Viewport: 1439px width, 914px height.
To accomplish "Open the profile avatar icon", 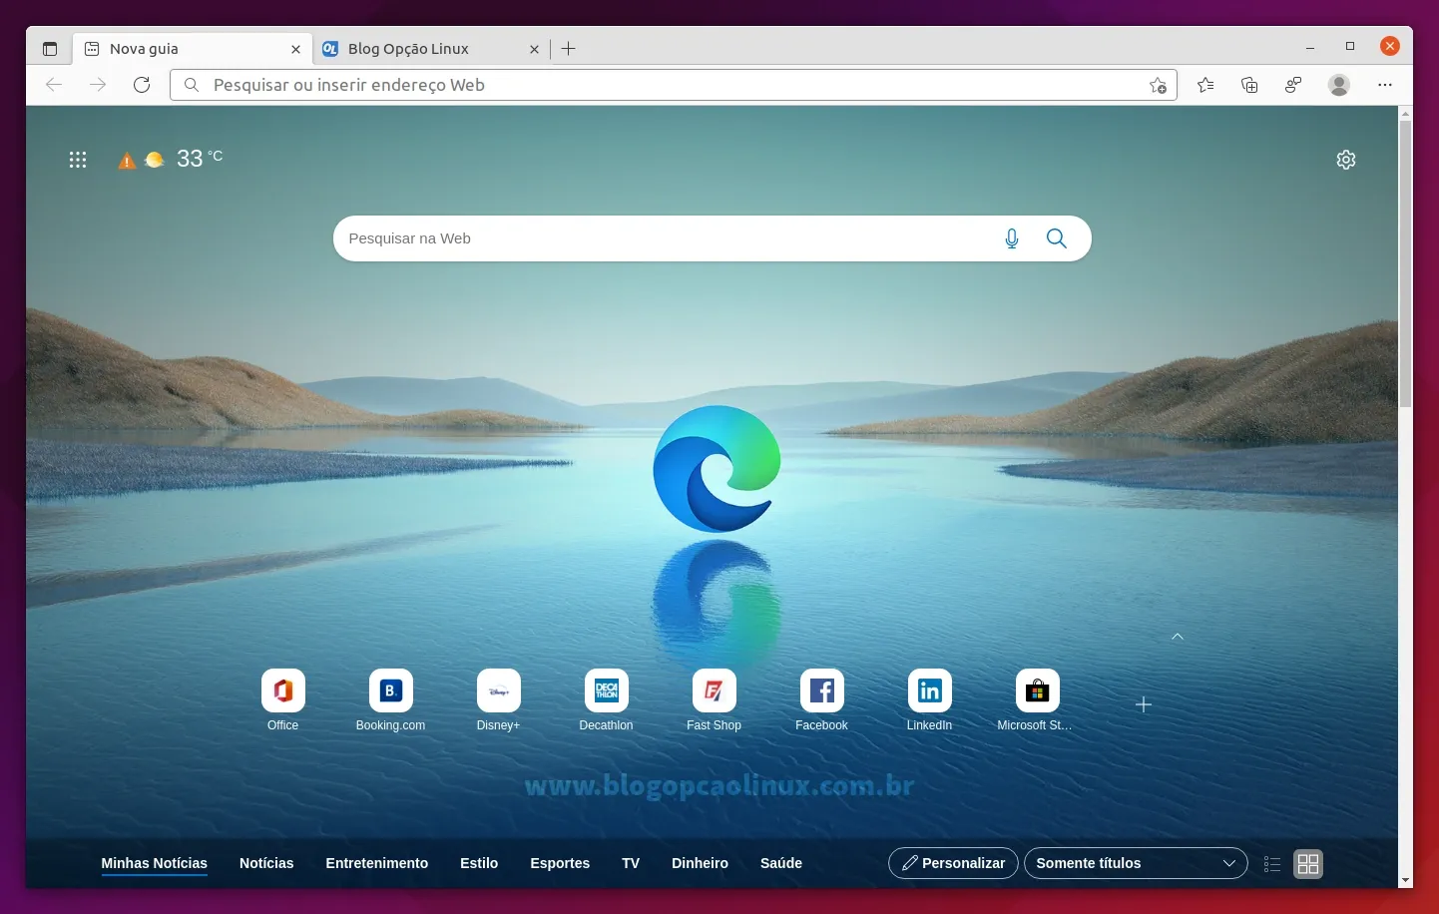I will (x=1339, y=85).
